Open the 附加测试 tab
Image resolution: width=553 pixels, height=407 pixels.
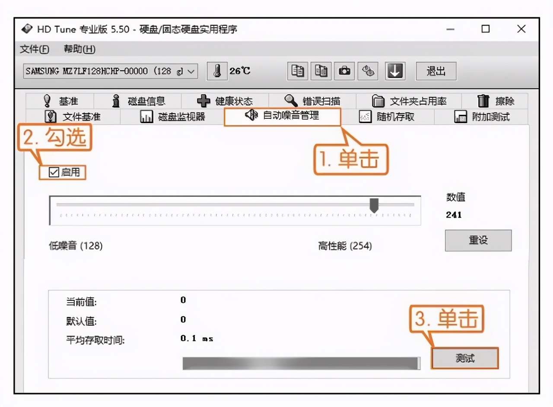point(481,117)
